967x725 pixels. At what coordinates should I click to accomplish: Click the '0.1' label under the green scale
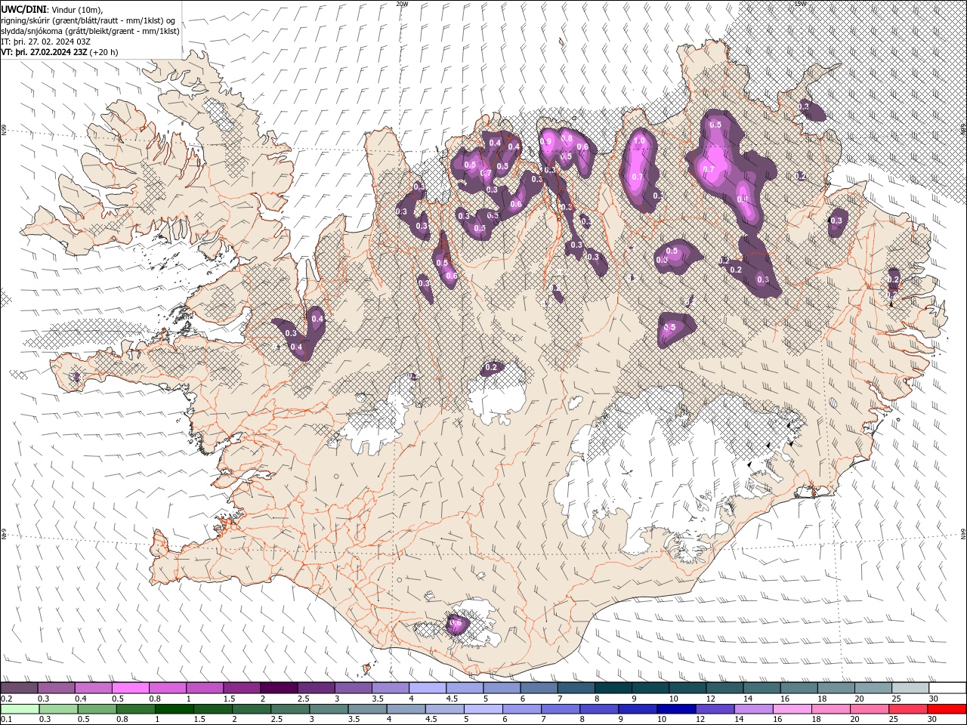click(6, 719)
